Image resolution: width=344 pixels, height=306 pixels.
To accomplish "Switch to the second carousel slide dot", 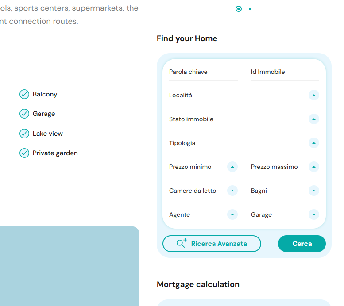I will [250, 9].
